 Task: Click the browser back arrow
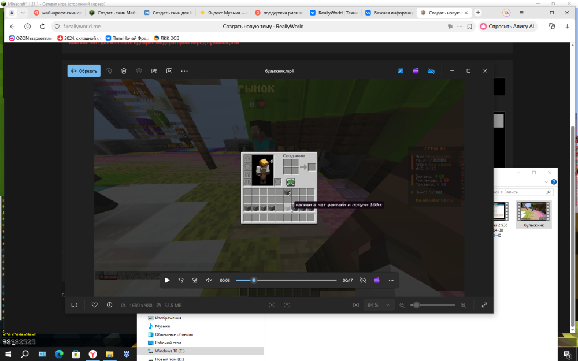pos(12,27)
